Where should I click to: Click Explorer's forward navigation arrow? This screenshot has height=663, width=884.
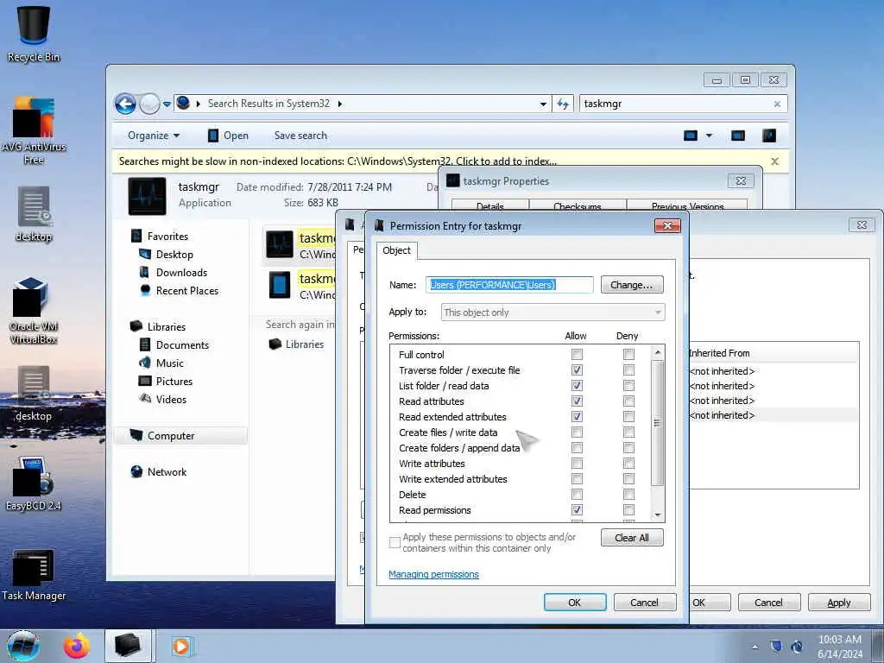tap(149, 104)
